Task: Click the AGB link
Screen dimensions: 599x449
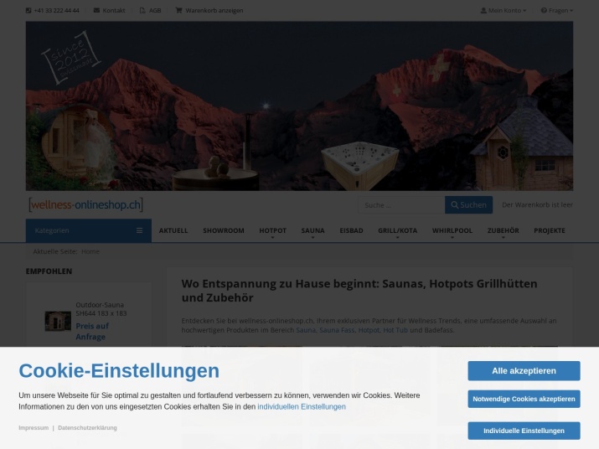Action: tap(155, 10)
